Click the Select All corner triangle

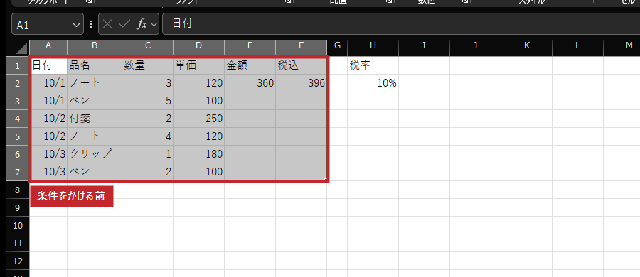pos(22,48)
